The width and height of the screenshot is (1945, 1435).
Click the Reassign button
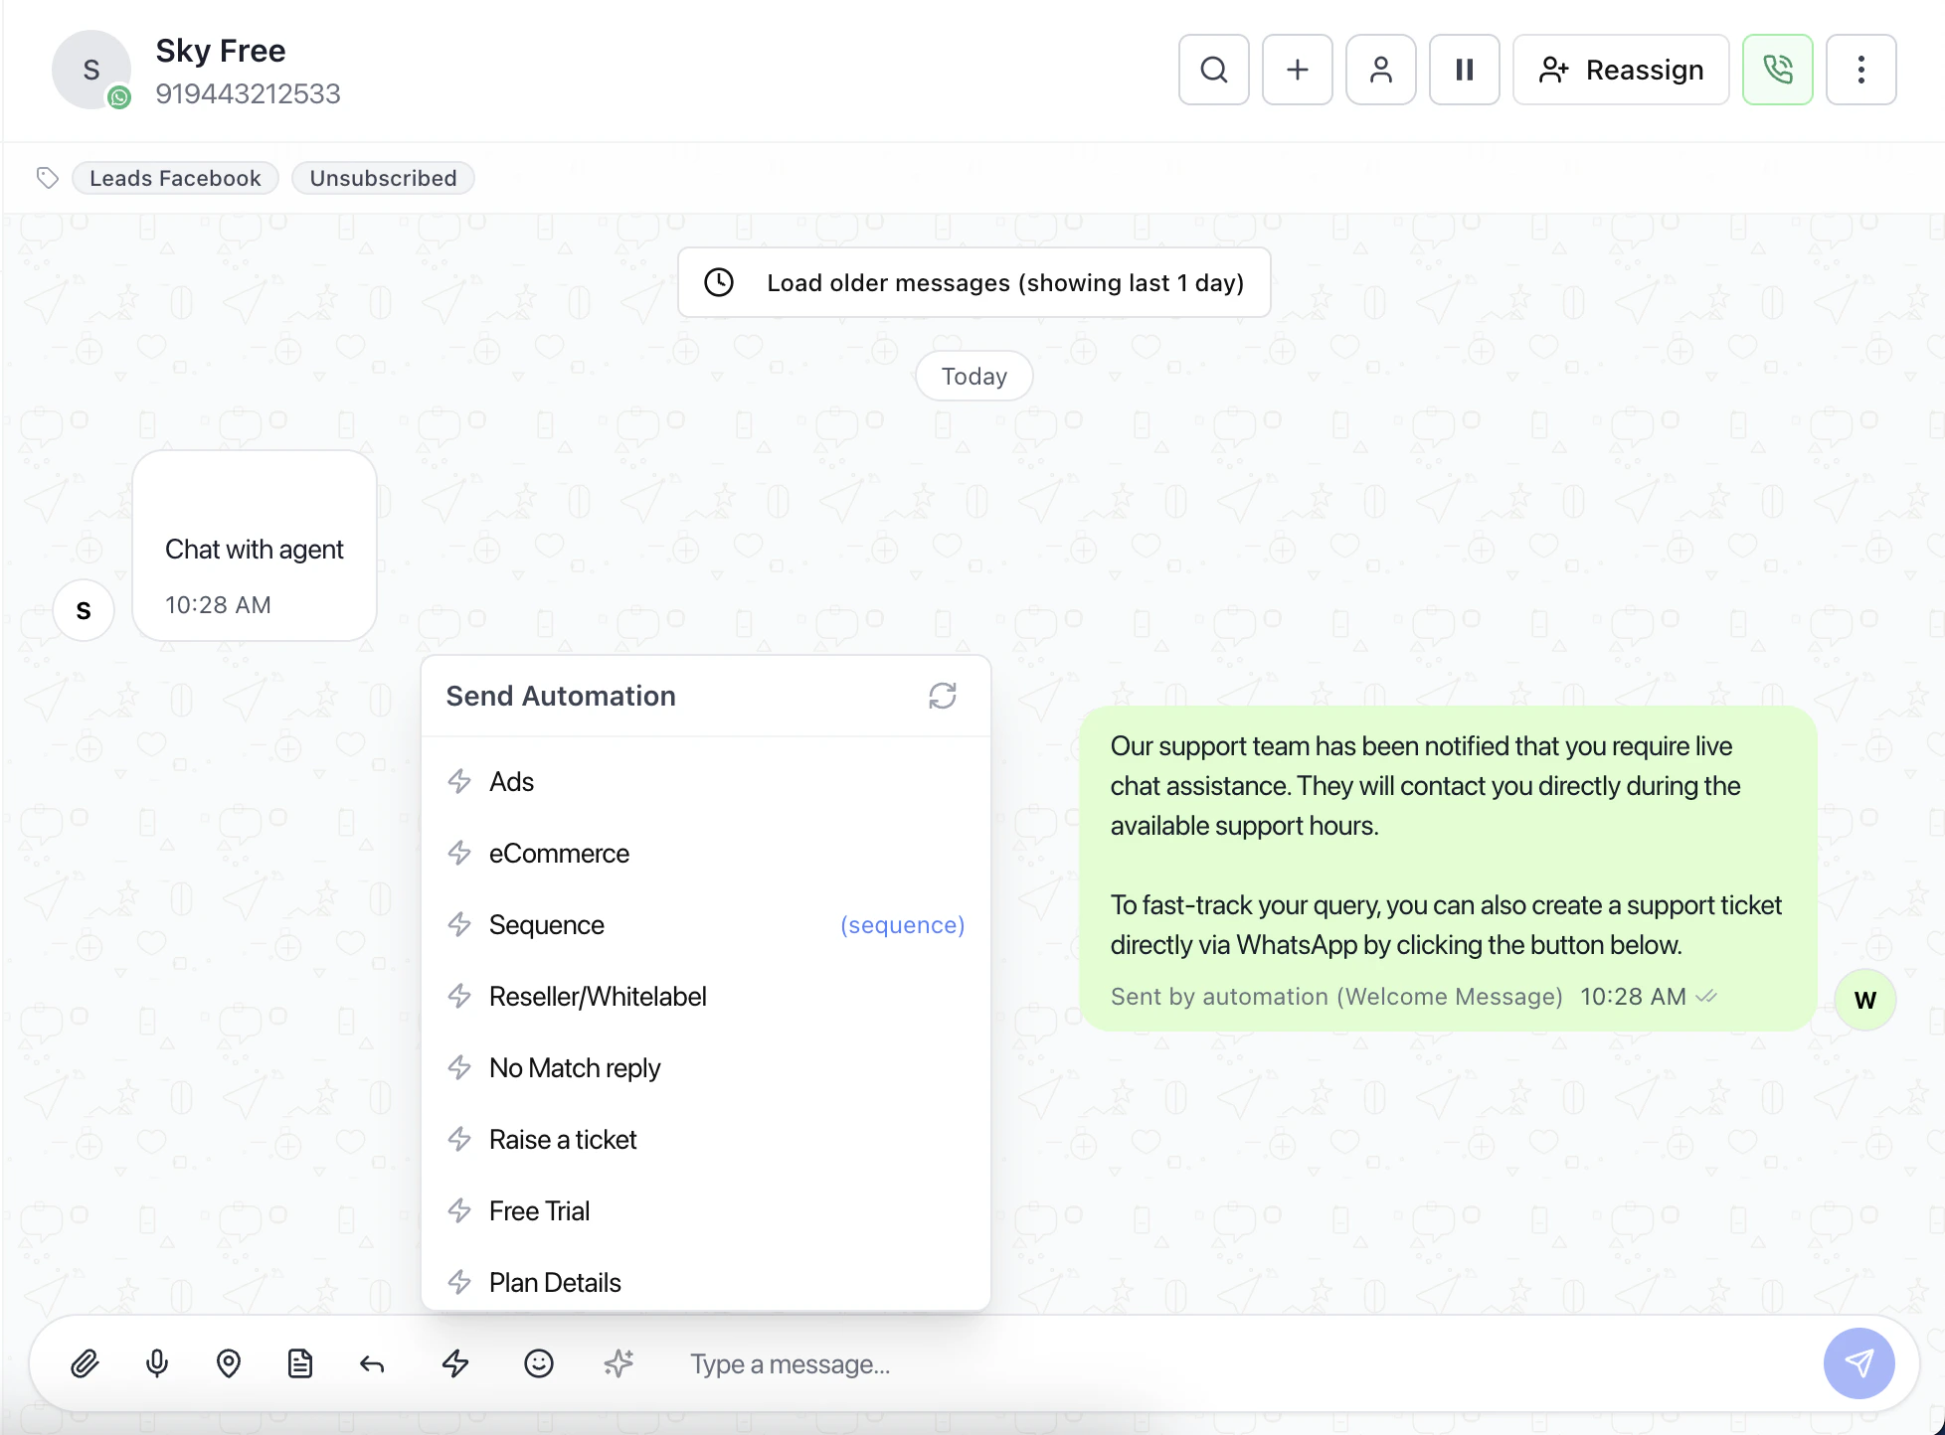tap(1621, 70)
